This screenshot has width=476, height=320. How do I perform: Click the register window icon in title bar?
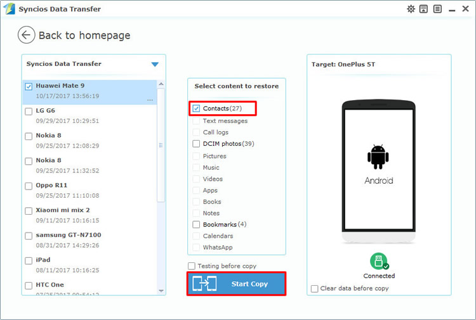(423, 9)
